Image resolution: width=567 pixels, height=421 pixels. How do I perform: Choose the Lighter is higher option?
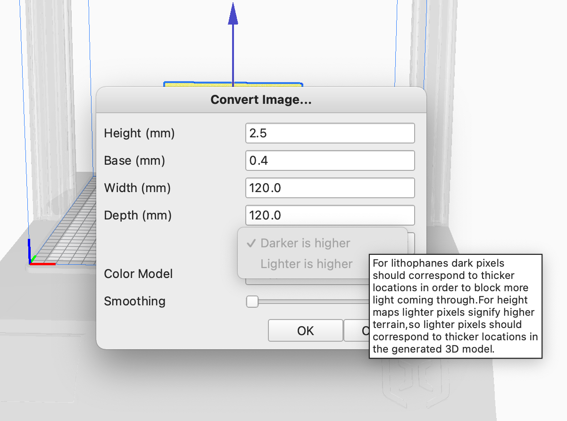[306, 264]
